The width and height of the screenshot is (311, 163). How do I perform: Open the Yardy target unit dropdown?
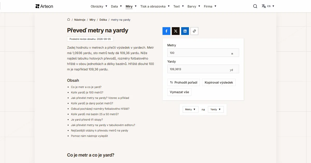pos(216,109)
